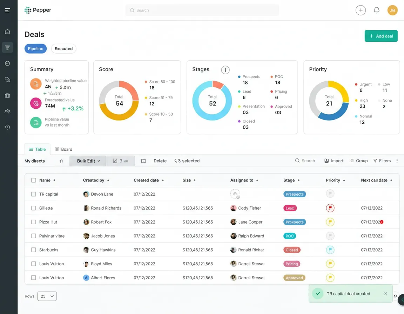Click the Add deal button
This screenshot has width=404, height=314.
pos(381,36)
